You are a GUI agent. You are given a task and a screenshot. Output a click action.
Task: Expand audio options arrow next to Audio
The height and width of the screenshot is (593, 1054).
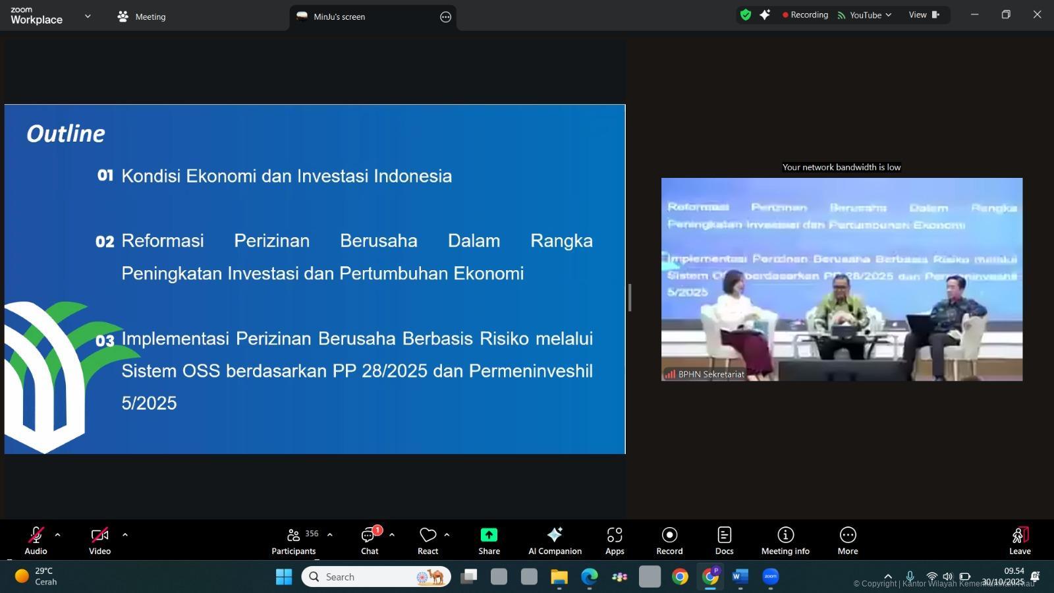(x=58, y=535)
